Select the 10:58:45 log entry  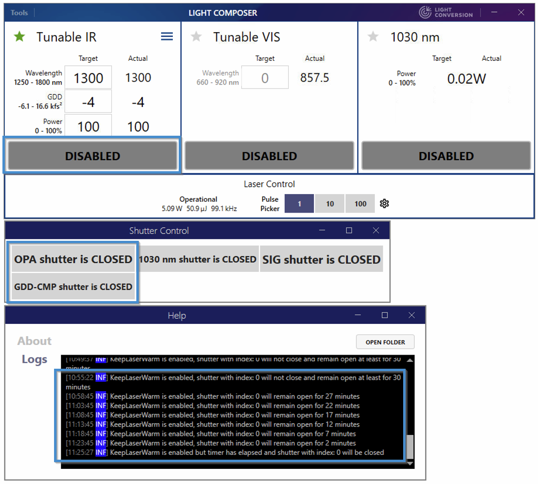coord(213,396)
